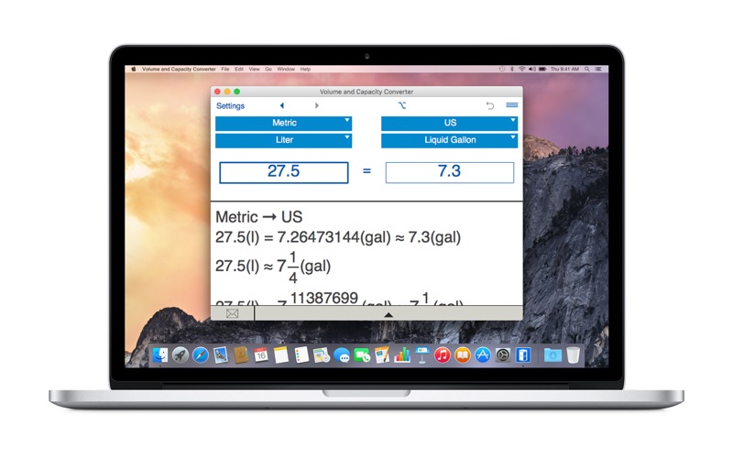This screenshot has height=458, width=733.
Task: Open System Preferences from the dock
Action: (503, 355)
